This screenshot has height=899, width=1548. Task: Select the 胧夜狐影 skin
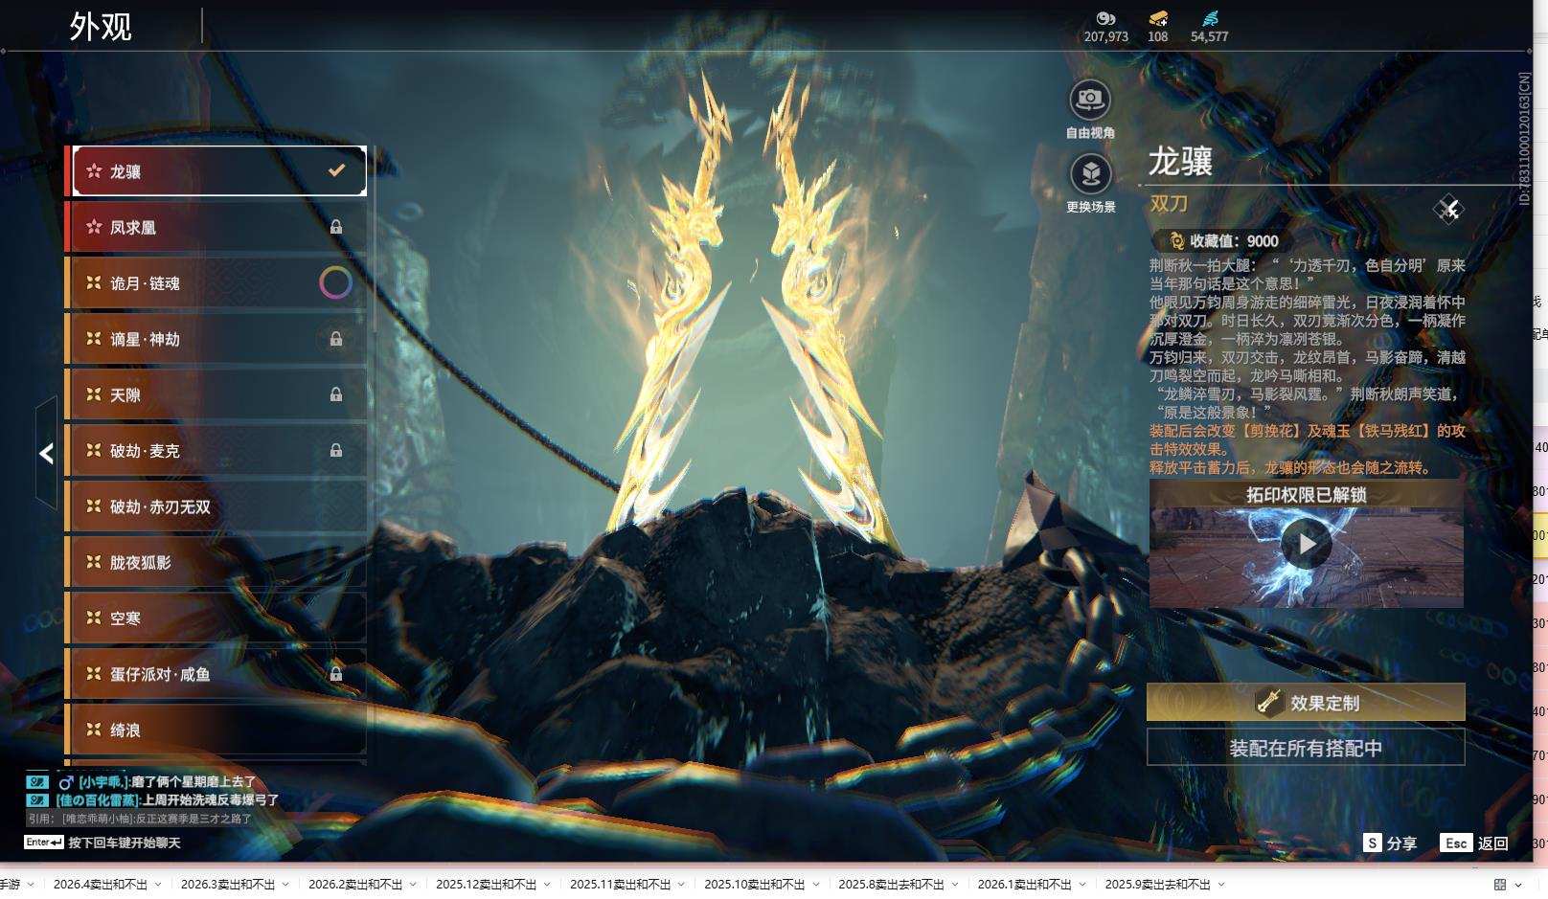[216, 562]
